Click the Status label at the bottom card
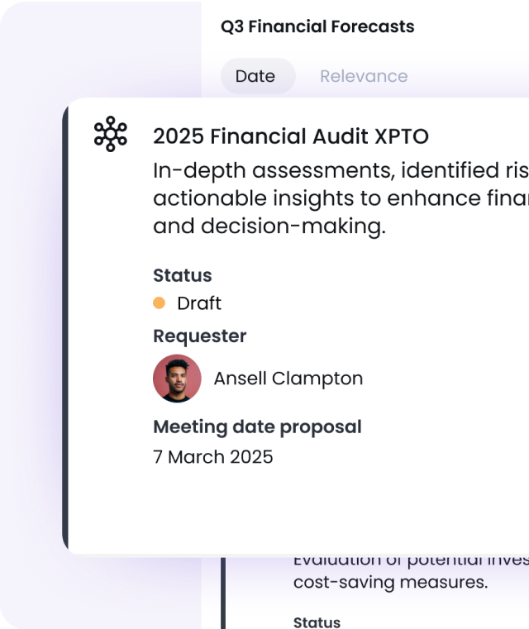The width and height of the screenshot is (529, 629). click(x=317, y=622)
